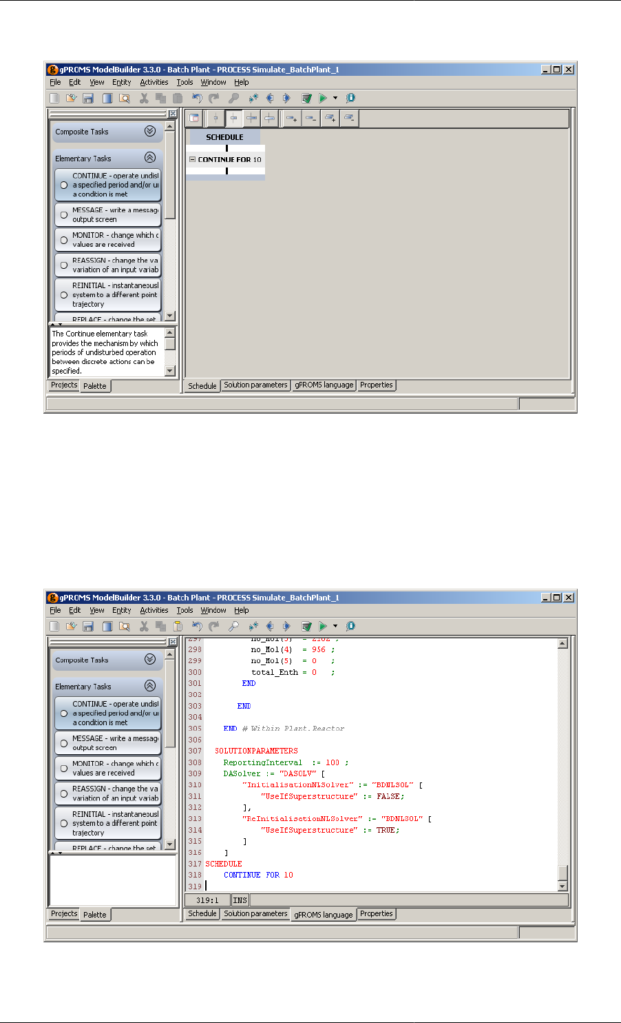The height and width of the screenshot is (1023, 621).
Task: Click Cut scissors icon in upper window
Action: click(x=144, y=99)
